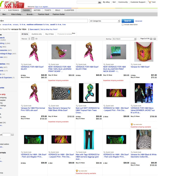Select the Motors tab

point(37,10)
